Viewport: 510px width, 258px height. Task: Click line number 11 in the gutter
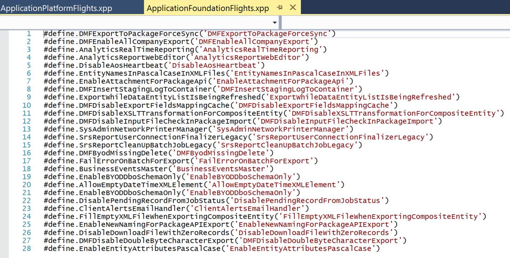tap(27, 113)
